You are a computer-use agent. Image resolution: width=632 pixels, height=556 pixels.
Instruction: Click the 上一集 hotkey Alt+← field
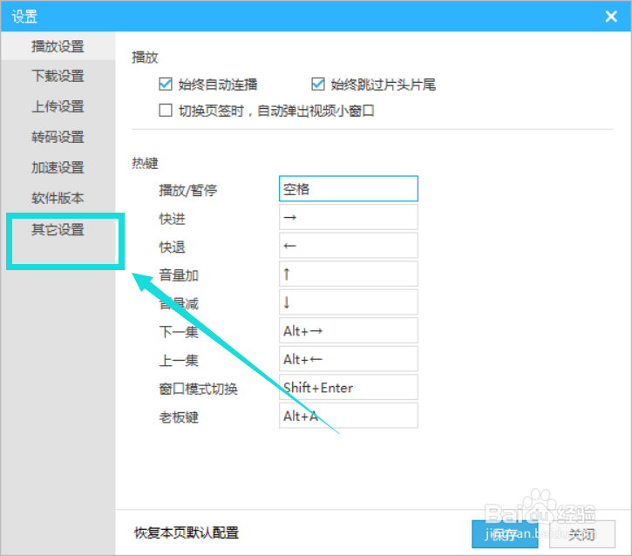[349, 359]
